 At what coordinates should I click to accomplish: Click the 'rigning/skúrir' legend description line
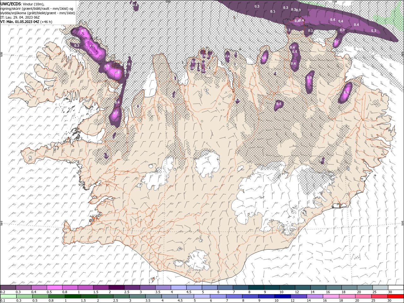pyautogui.click(x=37, y=9)
